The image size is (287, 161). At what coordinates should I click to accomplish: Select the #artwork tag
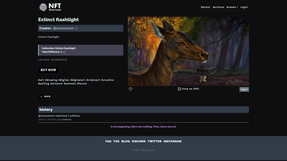[x=56, y=83]
